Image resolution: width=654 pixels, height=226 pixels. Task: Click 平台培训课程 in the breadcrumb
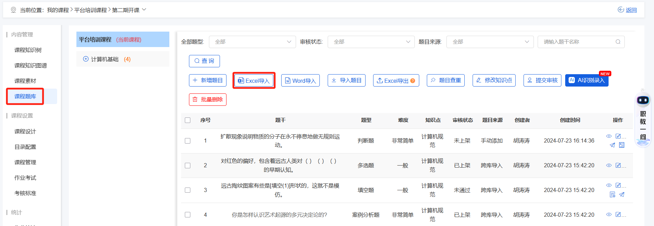click(91, 10)
